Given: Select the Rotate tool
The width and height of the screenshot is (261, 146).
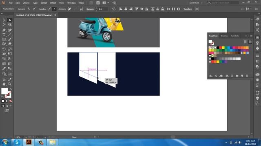Looking at the screenshot, I should click(4, 49).
